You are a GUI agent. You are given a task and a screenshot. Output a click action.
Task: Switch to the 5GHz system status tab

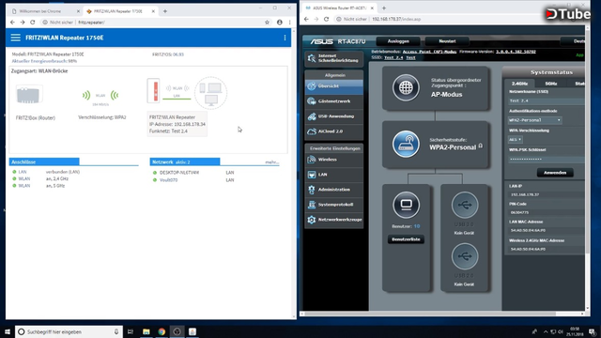[551, 84]
